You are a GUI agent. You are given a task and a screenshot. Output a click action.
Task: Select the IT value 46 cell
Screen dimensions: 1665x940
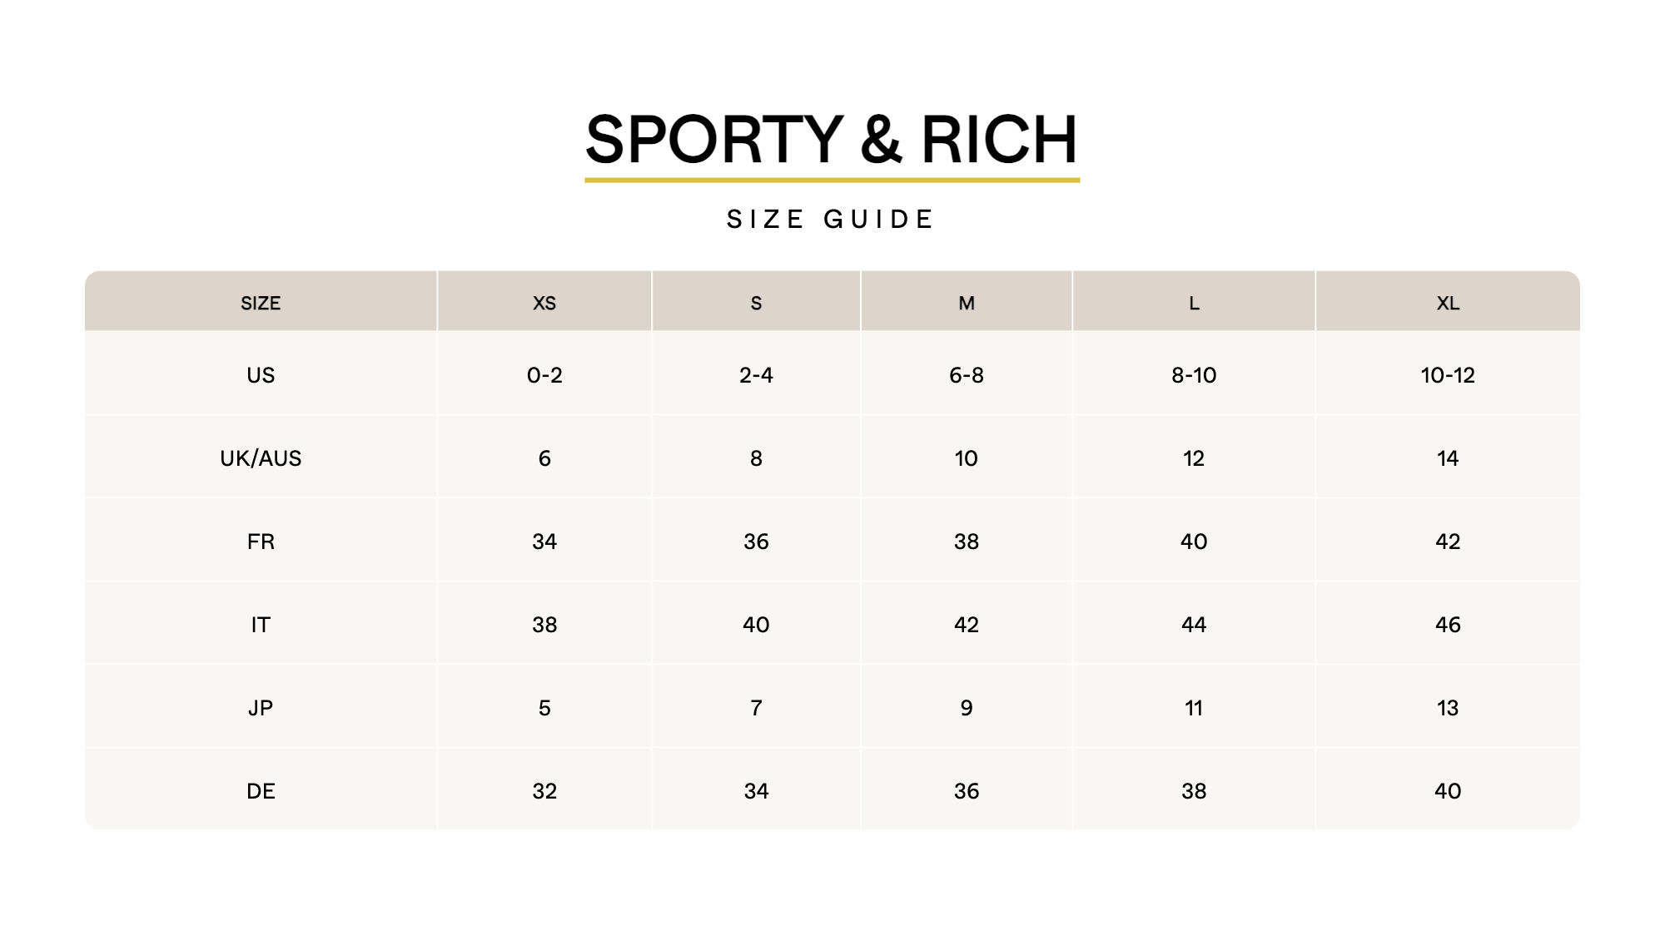pos(1448,625)
